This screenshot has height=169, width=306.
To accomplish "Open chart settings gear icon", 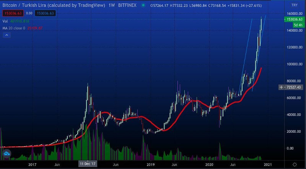I will click(x=295, y=164).
